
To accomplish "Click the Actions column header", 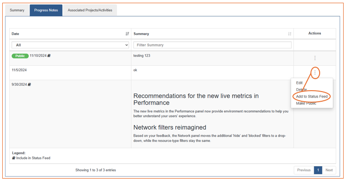I will point(315,33).
